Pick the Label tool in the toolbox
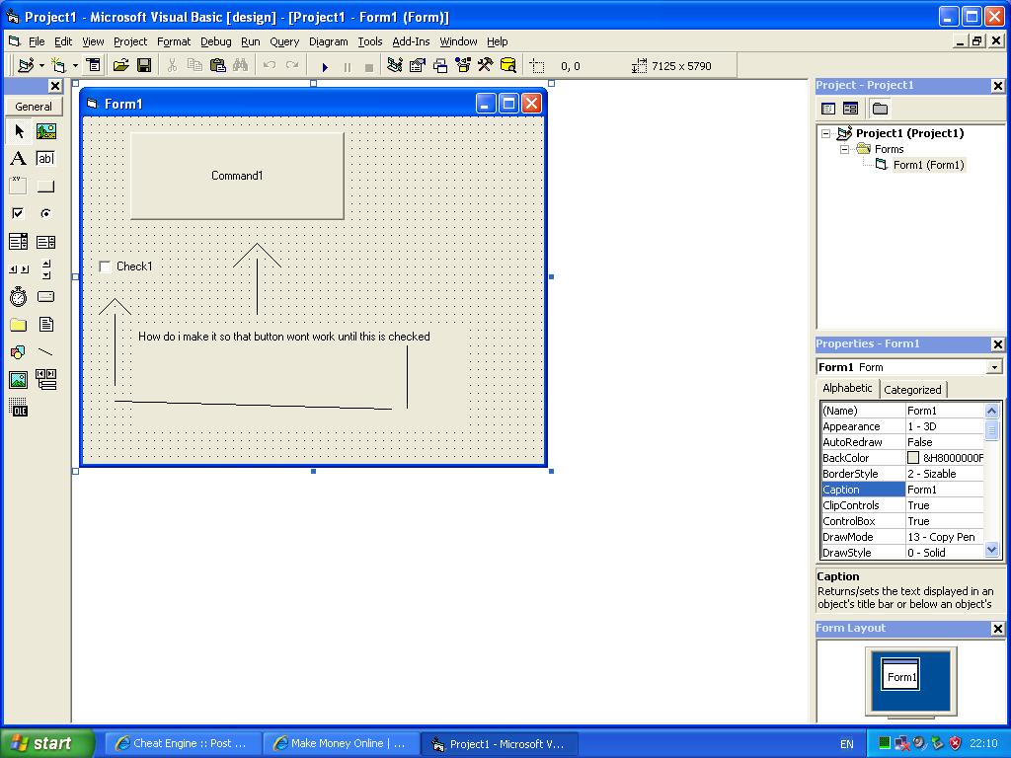The height and width of the screenshot is (758, 1011). [19, 159]
